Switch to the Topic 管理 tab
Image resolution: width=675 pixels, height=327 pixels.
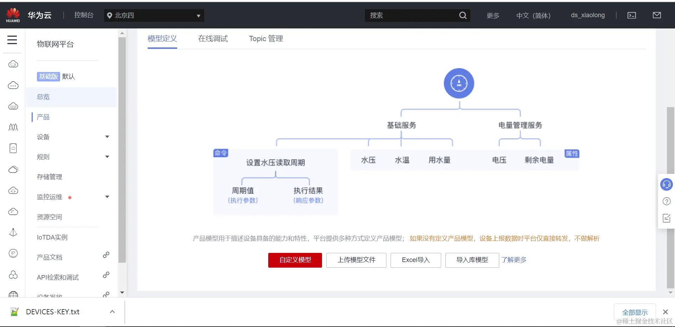[266, 39]
